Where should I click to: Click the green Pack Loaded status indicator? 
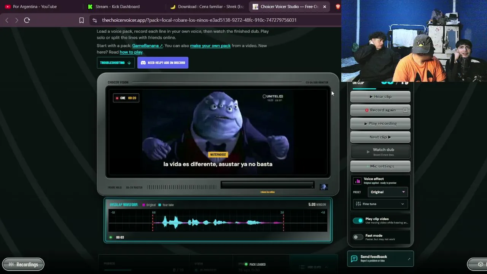pyautogui.click(x=255, y=264)
